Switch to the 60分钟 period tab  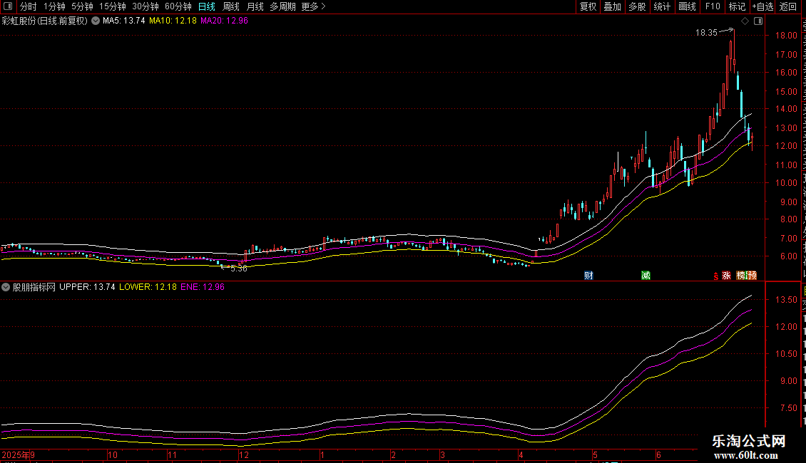178,6
